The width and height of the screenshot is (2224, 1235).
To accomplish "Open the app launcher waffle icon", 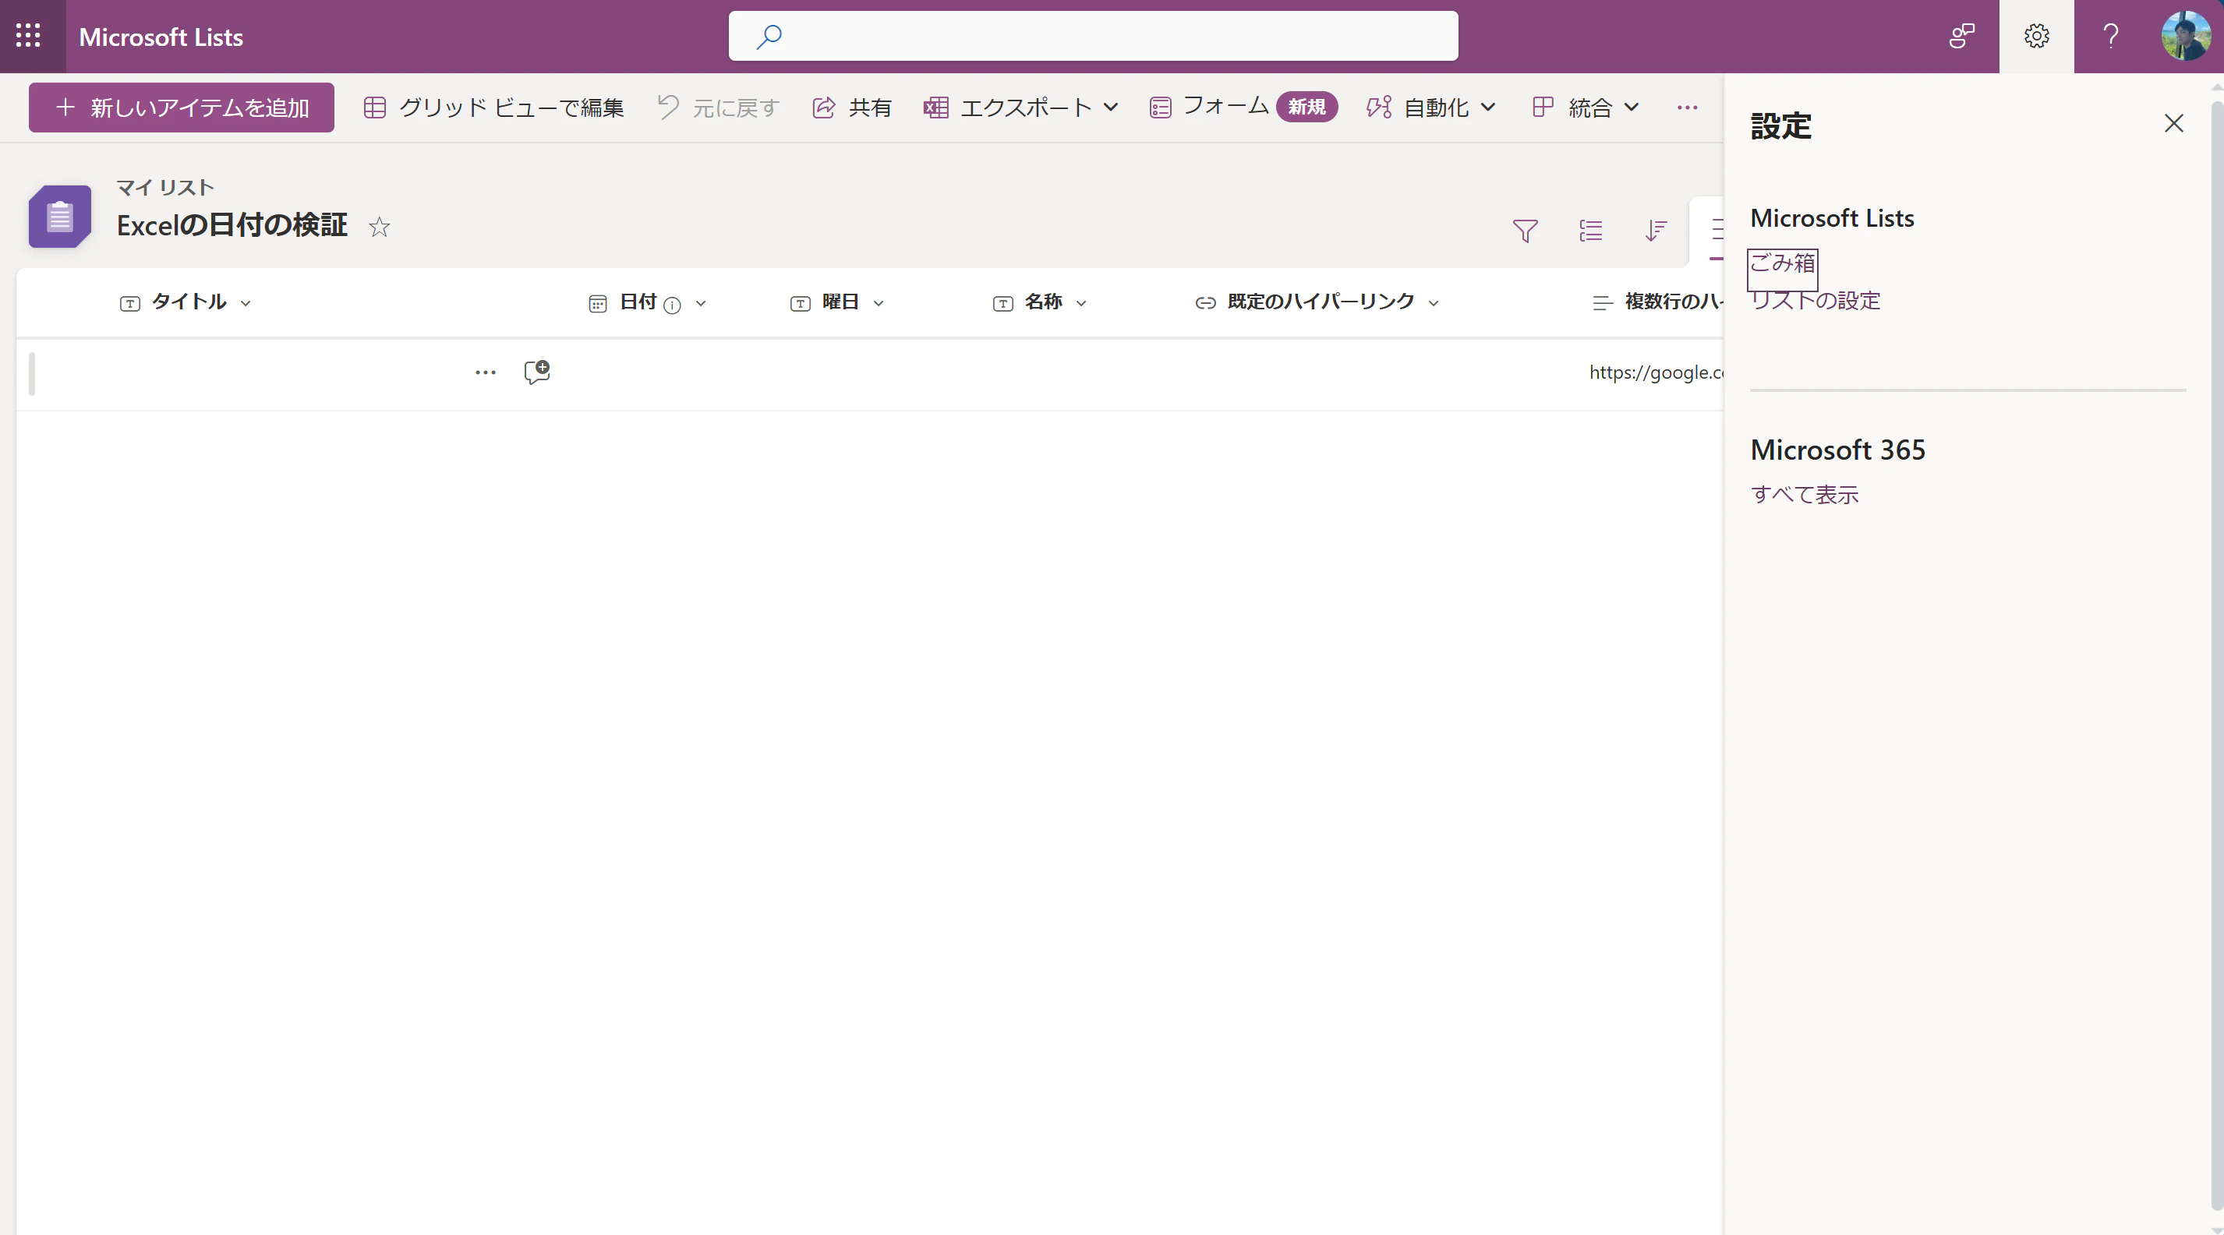I will pos(29,35).
